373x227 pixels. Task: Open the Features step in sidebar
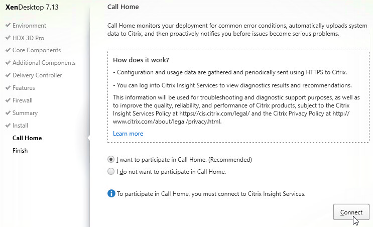point(24,88)
